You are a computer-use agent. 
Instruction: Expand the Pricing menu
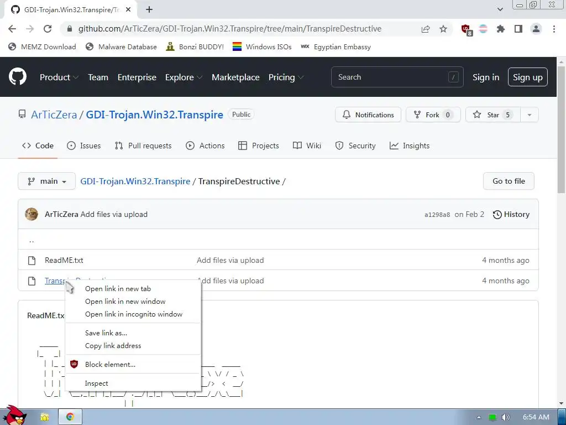pyautogui.click(x=286, y=77)
